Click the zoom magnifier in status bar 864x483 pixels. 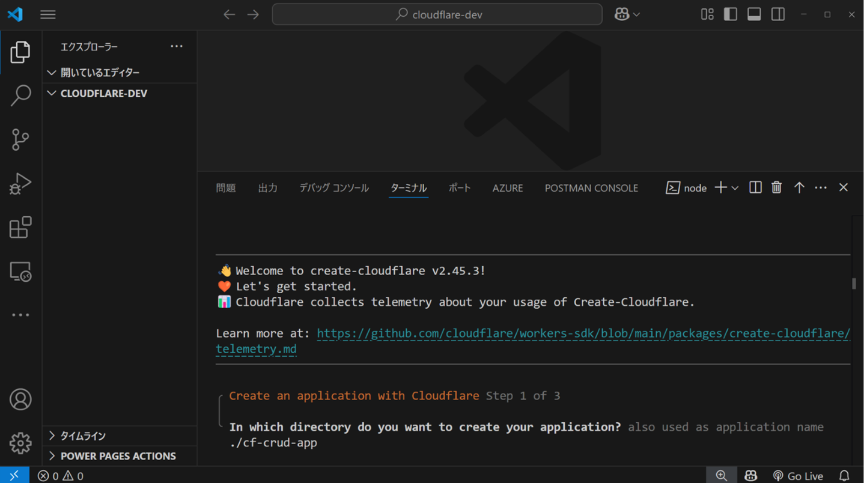tap(722, 475)
